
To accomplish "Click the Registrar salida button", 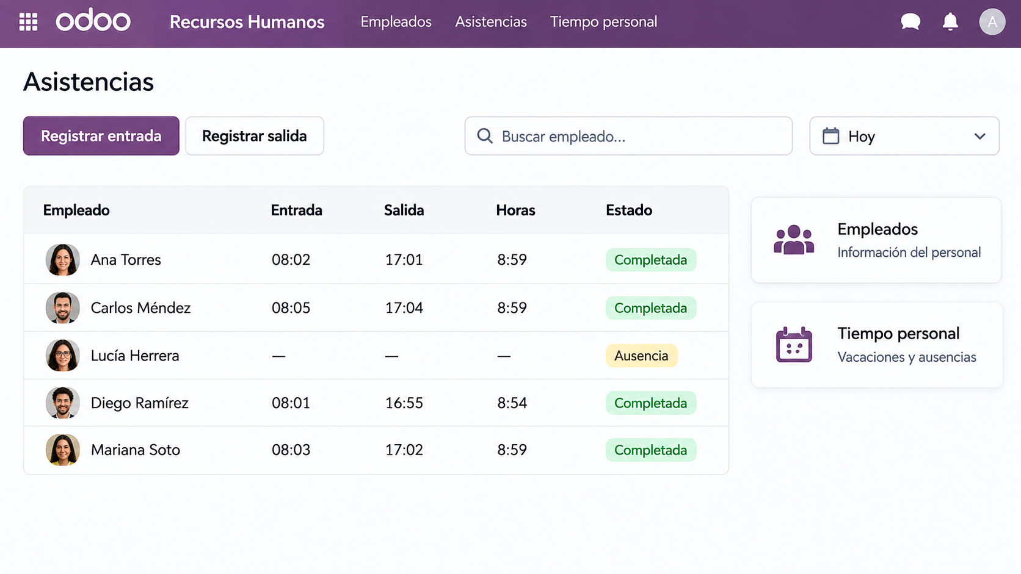I will tap(255, 135).
